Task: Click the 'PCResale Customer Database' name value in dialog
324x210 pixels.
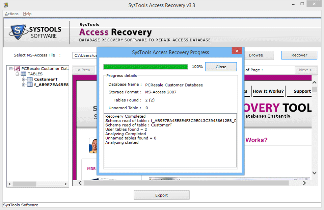Action: (174, 85)
